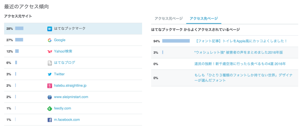Click the はてなブログ document icon
This screenshot has height=129, width=302.
tap(50, 63)
